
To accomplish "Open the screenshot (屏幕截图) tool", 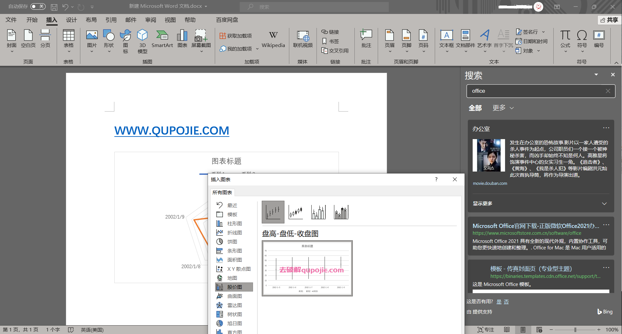I will (201, 41).
